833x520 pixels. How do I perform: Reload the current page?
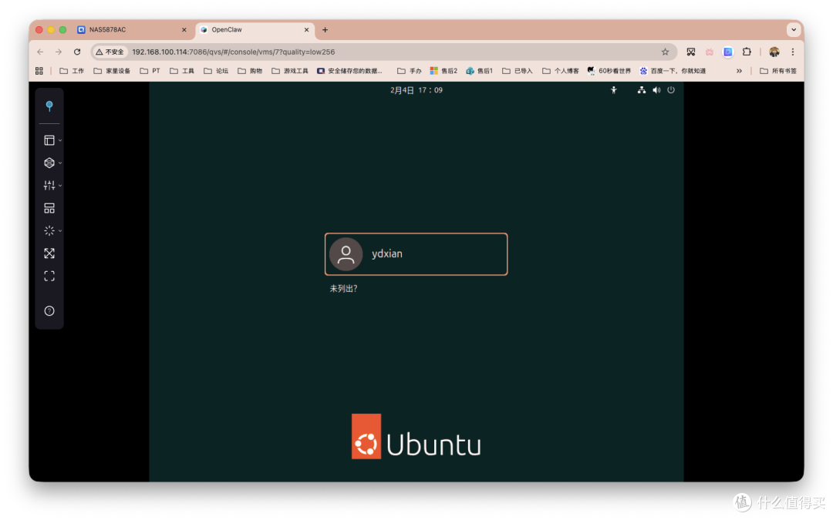[x=77, y=52]
